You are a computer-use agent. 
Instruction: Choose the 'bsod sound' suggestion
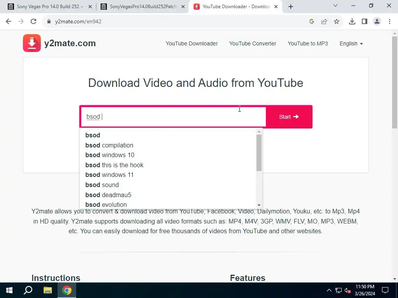tap(168, 185)
